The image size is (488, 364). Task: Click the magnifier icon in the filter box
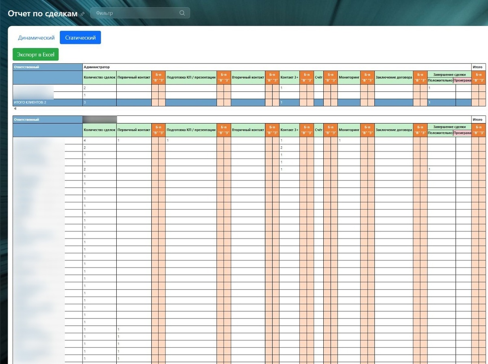pos(182,13)
